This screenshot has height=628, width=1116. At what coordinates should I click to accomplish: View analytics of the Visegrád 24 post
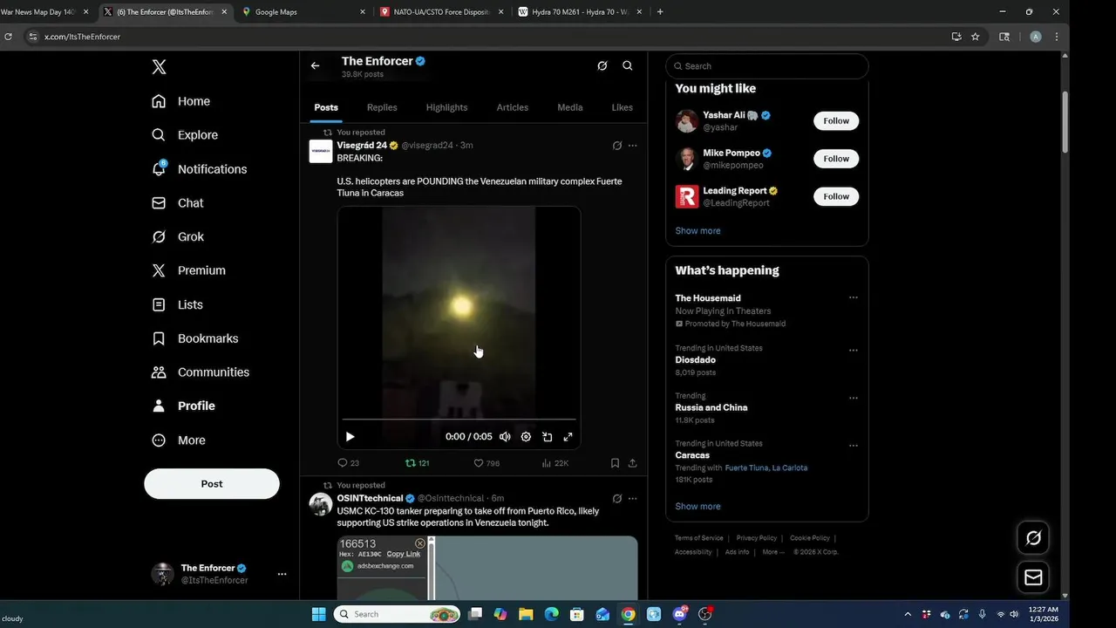pos(555,463)
